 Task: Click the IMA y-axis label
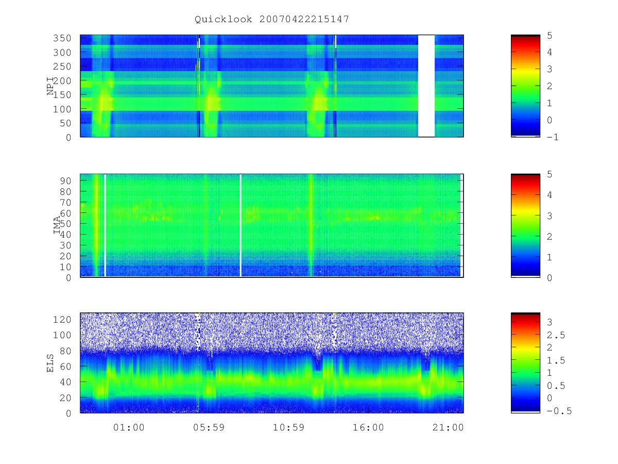pyautogui.click(x=57, y=226)
